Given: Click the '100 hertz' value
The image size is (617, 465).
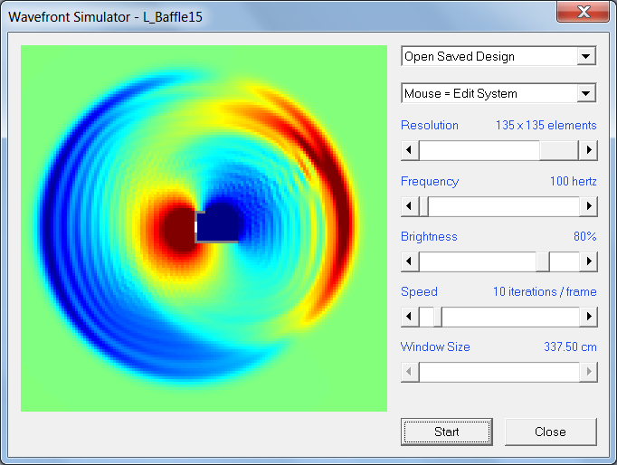Looking at the screenshot, I should pyautogui.click(x=574, y=181).
